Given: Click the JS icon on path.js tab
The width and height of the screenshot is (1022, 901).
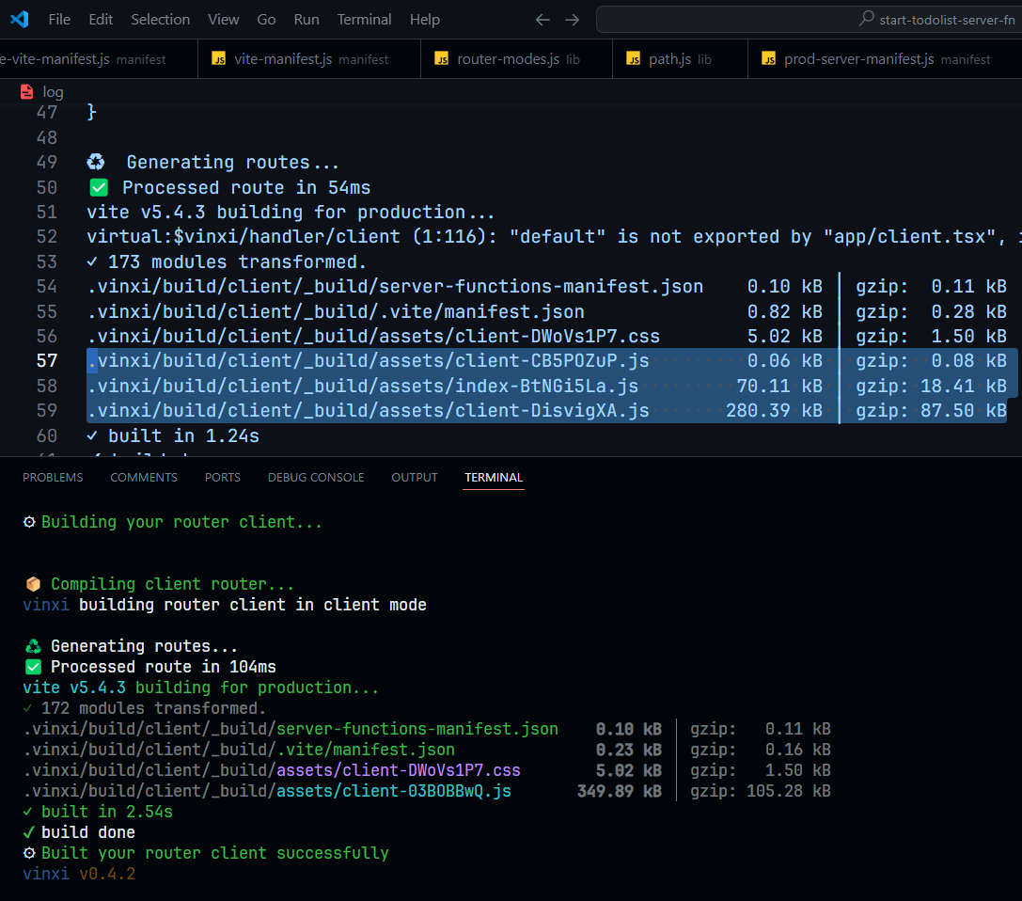Looking at the screenshot, I should coord(634,58).
